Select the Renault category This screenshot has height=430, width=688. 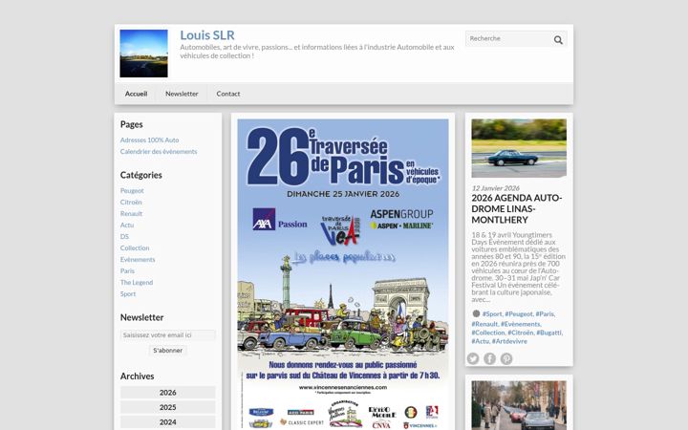coord(131,214)
